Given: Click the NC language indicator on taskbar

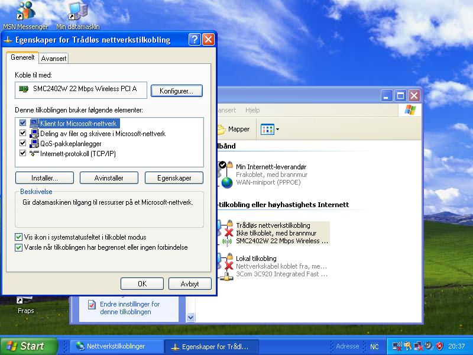Looking at the screenshot, I should pos(374,347).
